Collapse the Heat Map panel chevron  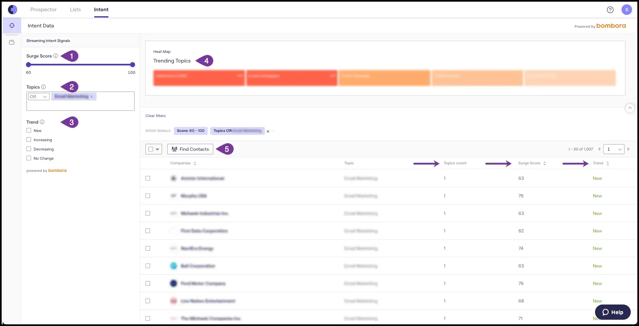[x=630, y=108]
